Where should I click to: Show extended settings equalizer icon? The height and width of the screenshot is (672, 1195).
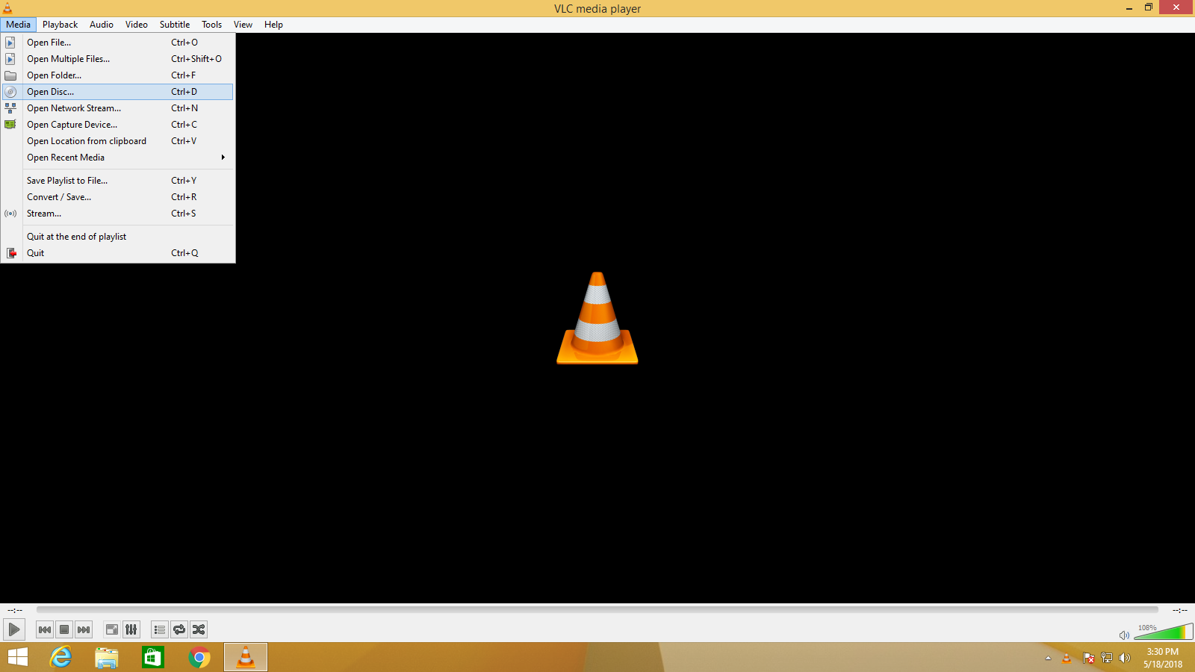click(131, 629)
